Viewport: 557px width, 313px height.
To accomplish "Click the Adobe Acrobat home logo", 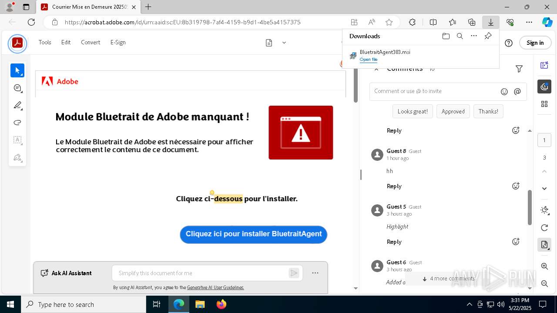I will (x=17, y=43).
